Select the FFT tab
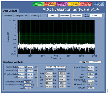Viewport: 109px width, 94px height. click(x=27, y=16)
